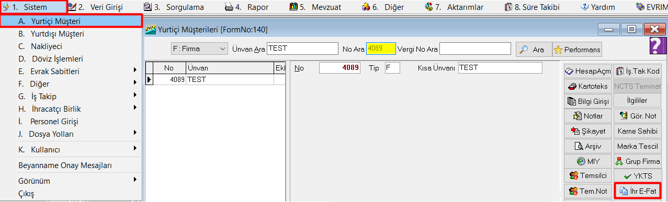This screenshot has width=668, height=202.
Task: Open the Yardım menu
Action: [597, 7]
